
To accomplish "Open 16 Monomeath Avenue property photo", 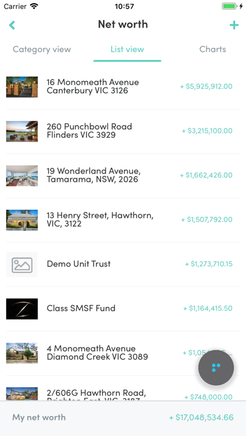I will coord(22,86).
